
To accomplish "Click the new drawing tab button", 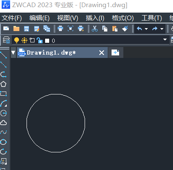I will point(115,52).
